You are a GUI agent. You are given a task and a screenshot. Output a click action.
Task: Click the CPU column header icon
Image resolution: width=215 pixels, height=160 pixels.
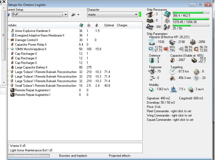(x=81, y=25)
